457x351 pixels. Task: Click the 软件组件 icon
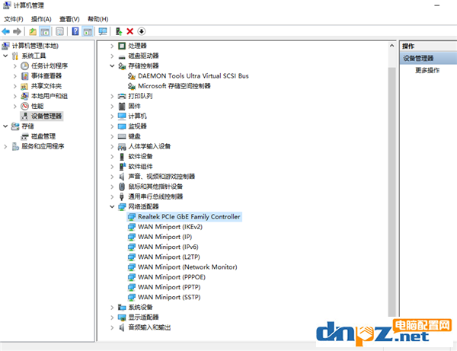point(122,167)
